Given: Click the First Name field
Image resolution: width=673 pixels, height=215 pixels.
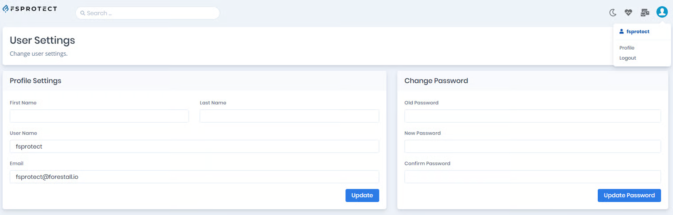Looking at the screenshot, I should tap(99, 116).
